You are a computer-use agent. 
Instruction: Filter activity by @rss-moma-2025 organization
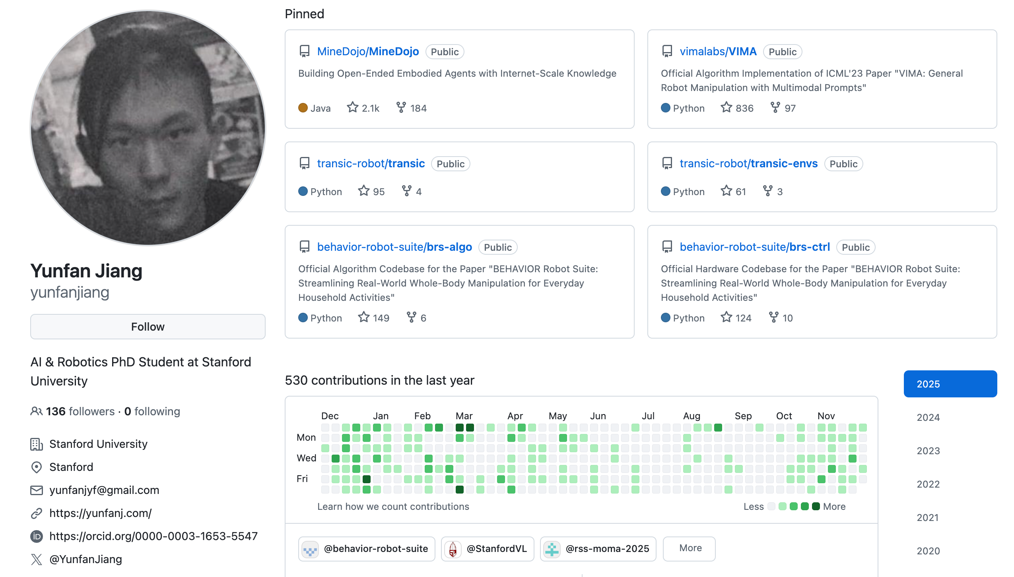[598, 549]
